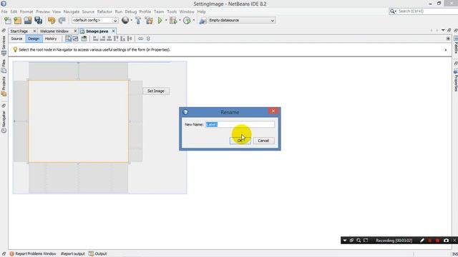This screenshot has height=257, width=458.
Task: Toggle Connection Mode in form designer toolbar
Action: [x=76, y=39]
